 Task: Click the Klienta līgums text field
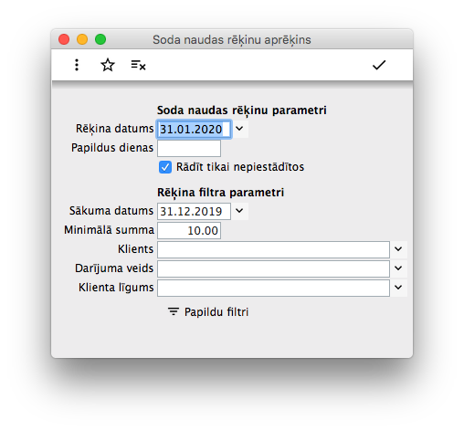273,288
